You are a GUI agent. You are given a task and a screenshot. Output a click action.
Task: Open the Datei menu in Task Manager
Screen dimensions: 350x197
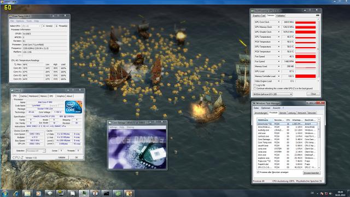point(256,108)
